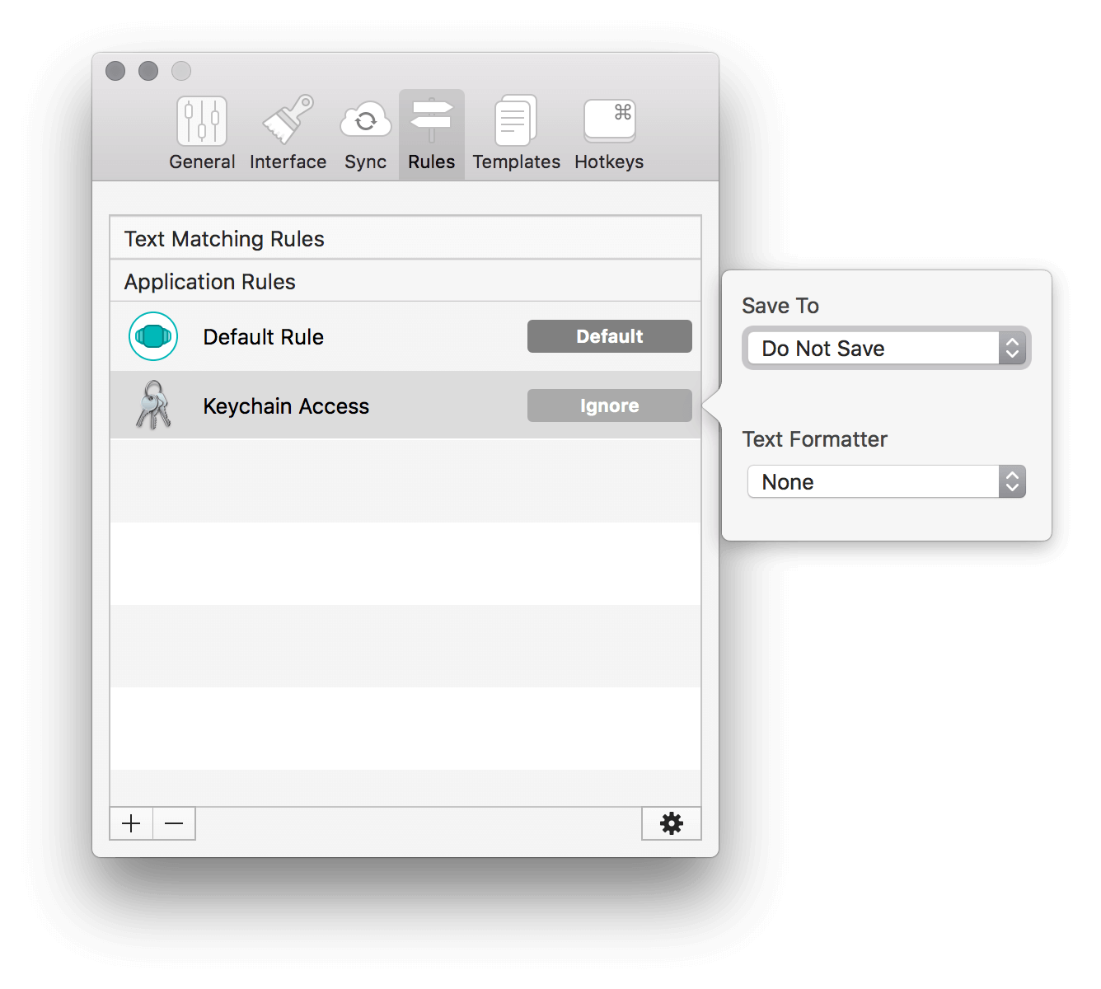Click the Ignore badge for Keychain Access
Screen dimensions: 1101x989
click(x=609, y=405)
